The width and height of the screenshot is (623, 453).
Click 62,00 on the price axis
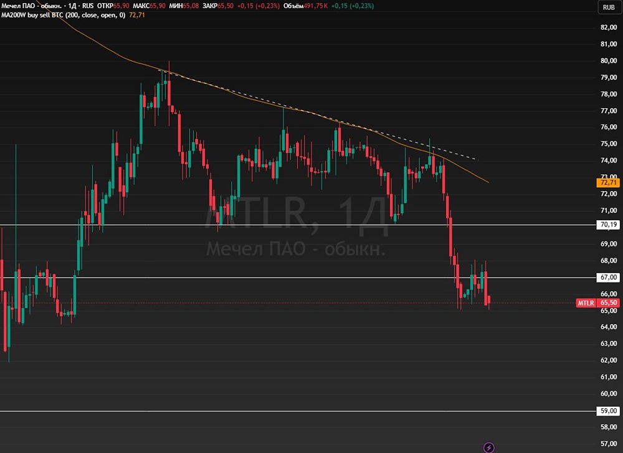click(609, 360)
